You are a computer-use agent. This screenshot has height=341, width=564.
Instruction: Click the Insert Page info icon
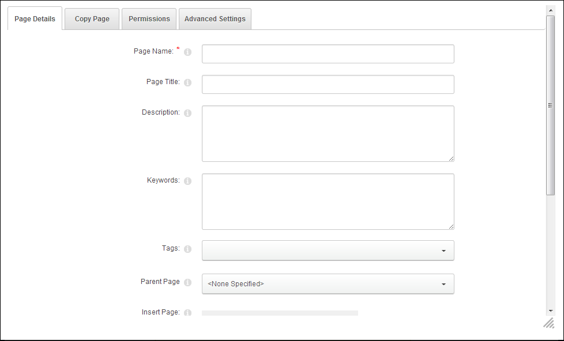point(188,313)
